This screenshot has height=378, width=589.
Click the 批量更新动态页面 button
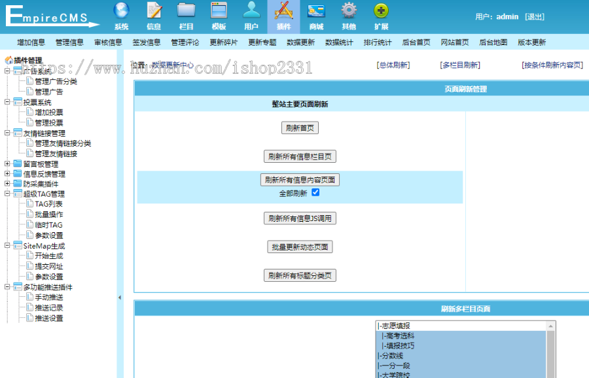300,247
